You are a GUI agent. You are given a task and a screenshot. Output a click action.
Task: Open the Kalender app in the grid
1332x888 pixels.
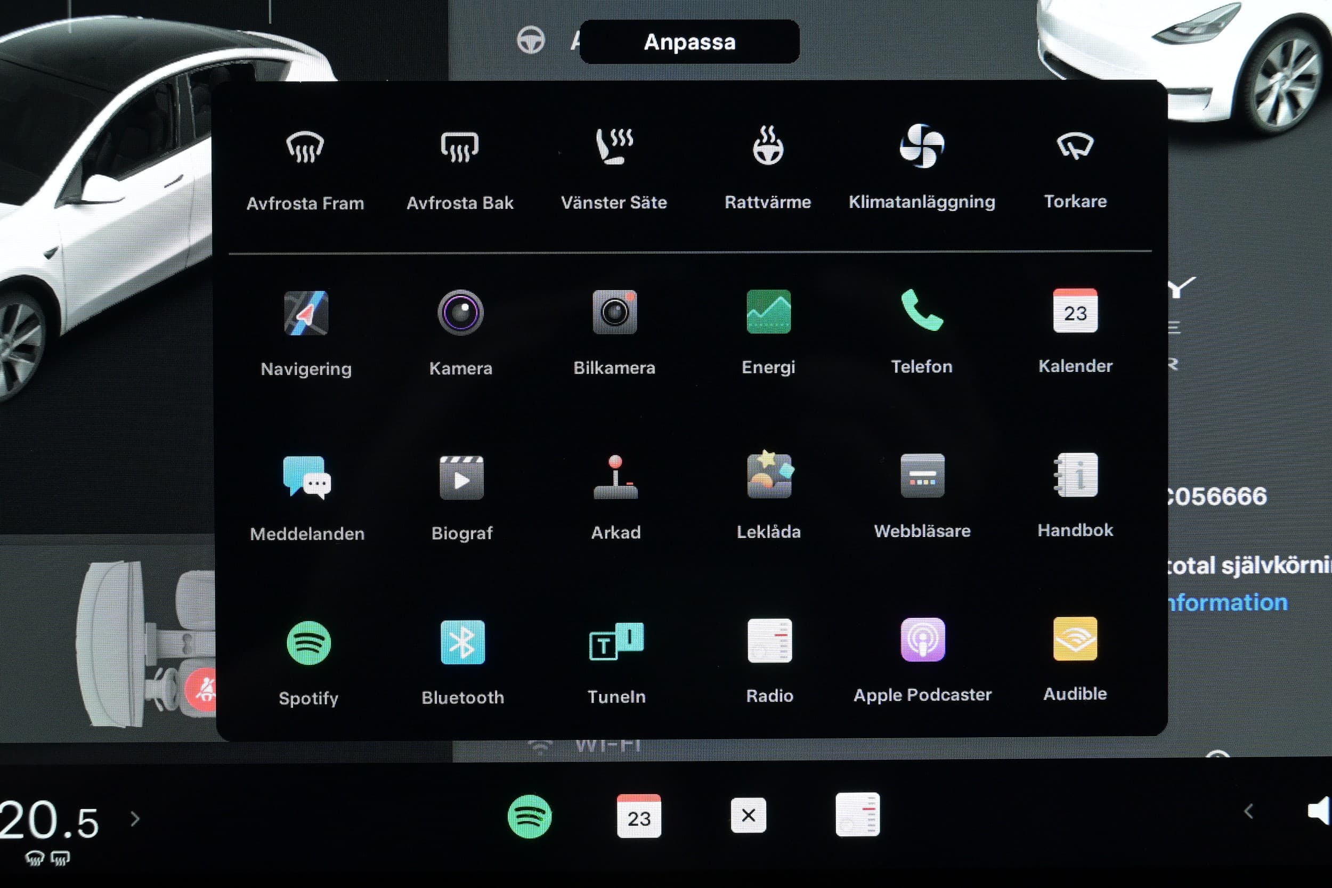pos(1075,332)
